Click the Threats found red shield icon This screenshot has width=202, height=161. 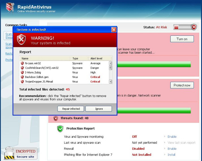(x=56, y=118)
